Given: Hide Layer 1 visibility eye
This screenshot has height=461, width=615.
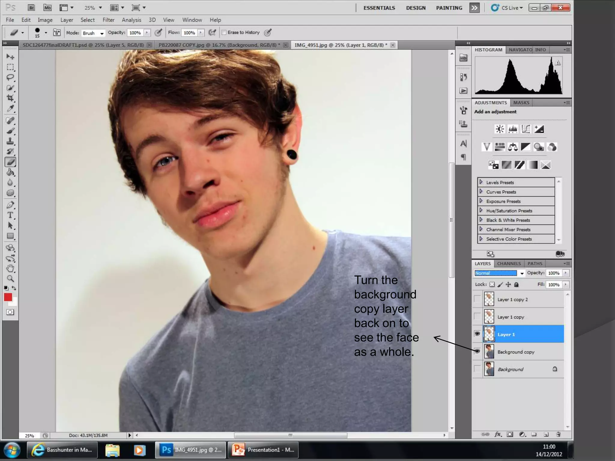Looking at the screenshot, I should (477, 334).
